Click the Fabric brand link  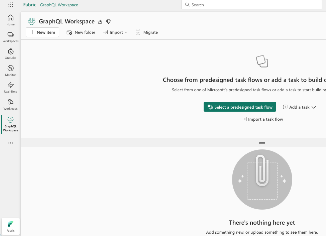click(30, 5)
